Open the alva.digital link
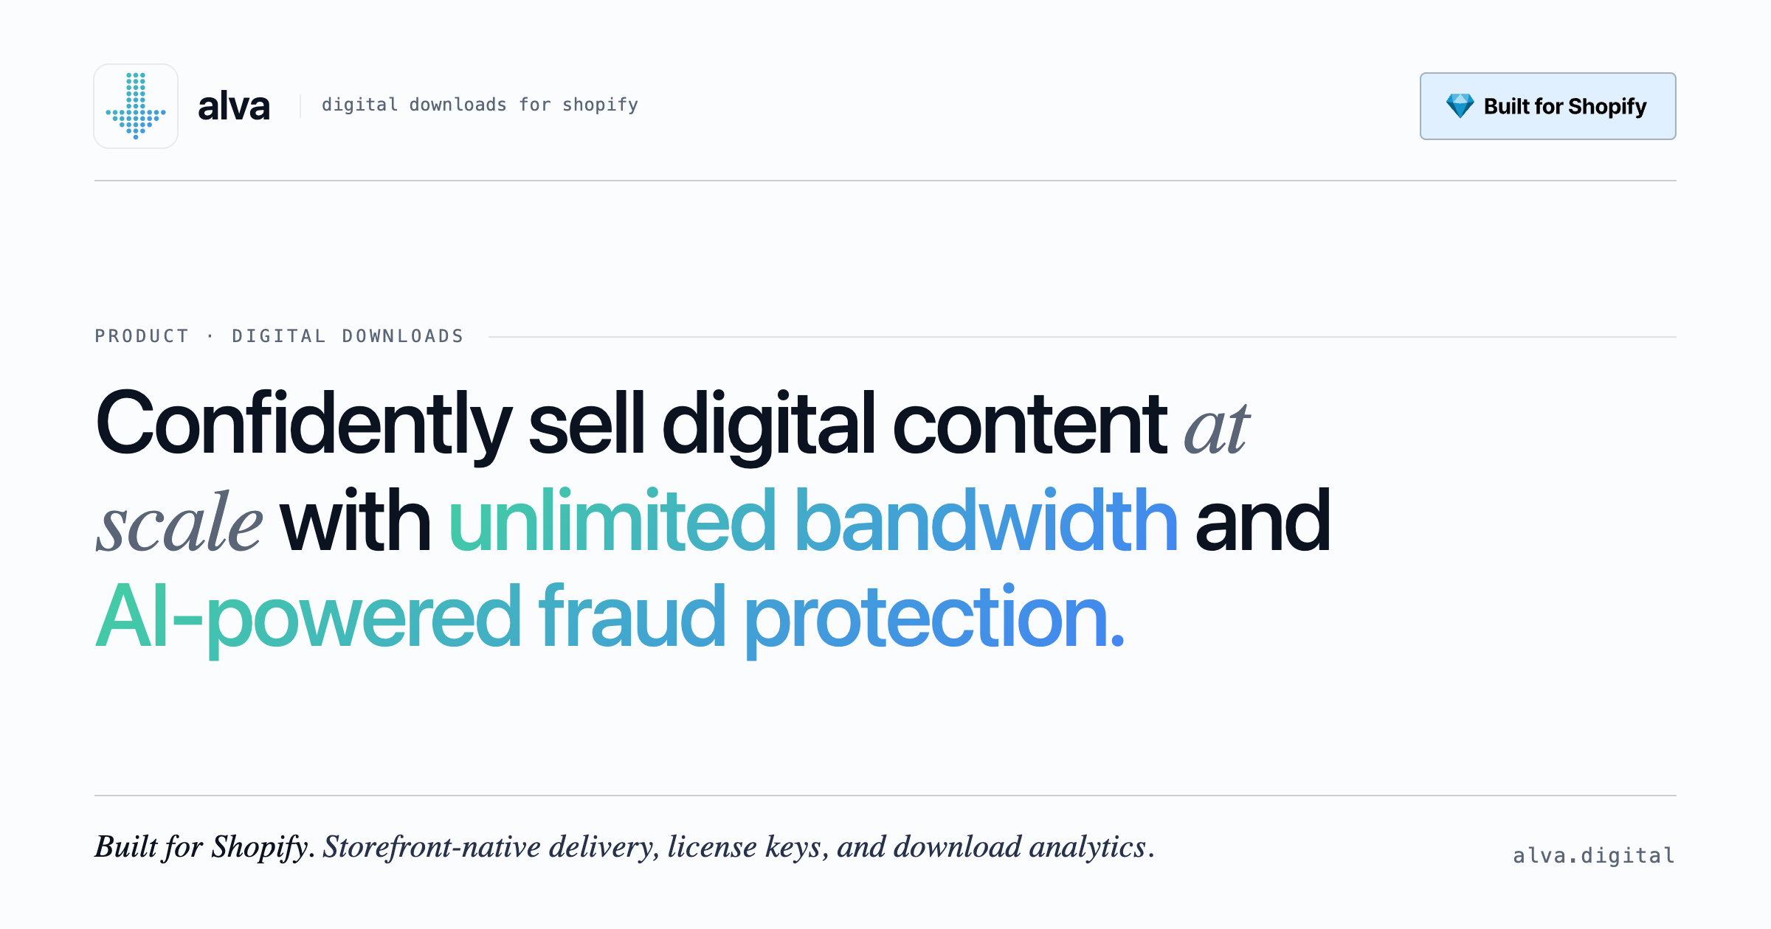This screenshot has height=929, width=1771. tap(1593, 855)
